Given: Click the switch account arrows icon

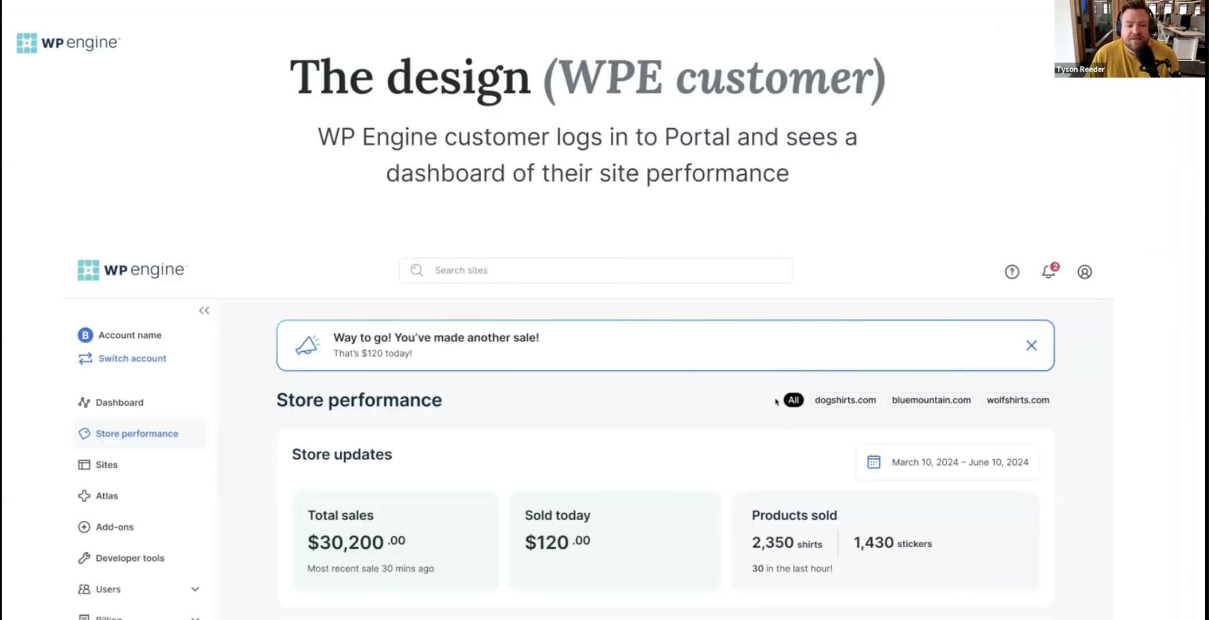Looking at the screenshot, I should 85,358.
